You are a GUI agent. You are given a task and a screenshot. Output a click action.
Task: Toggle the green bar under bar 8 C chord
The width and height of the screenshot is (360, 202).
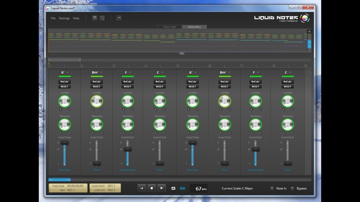(288, 76)
